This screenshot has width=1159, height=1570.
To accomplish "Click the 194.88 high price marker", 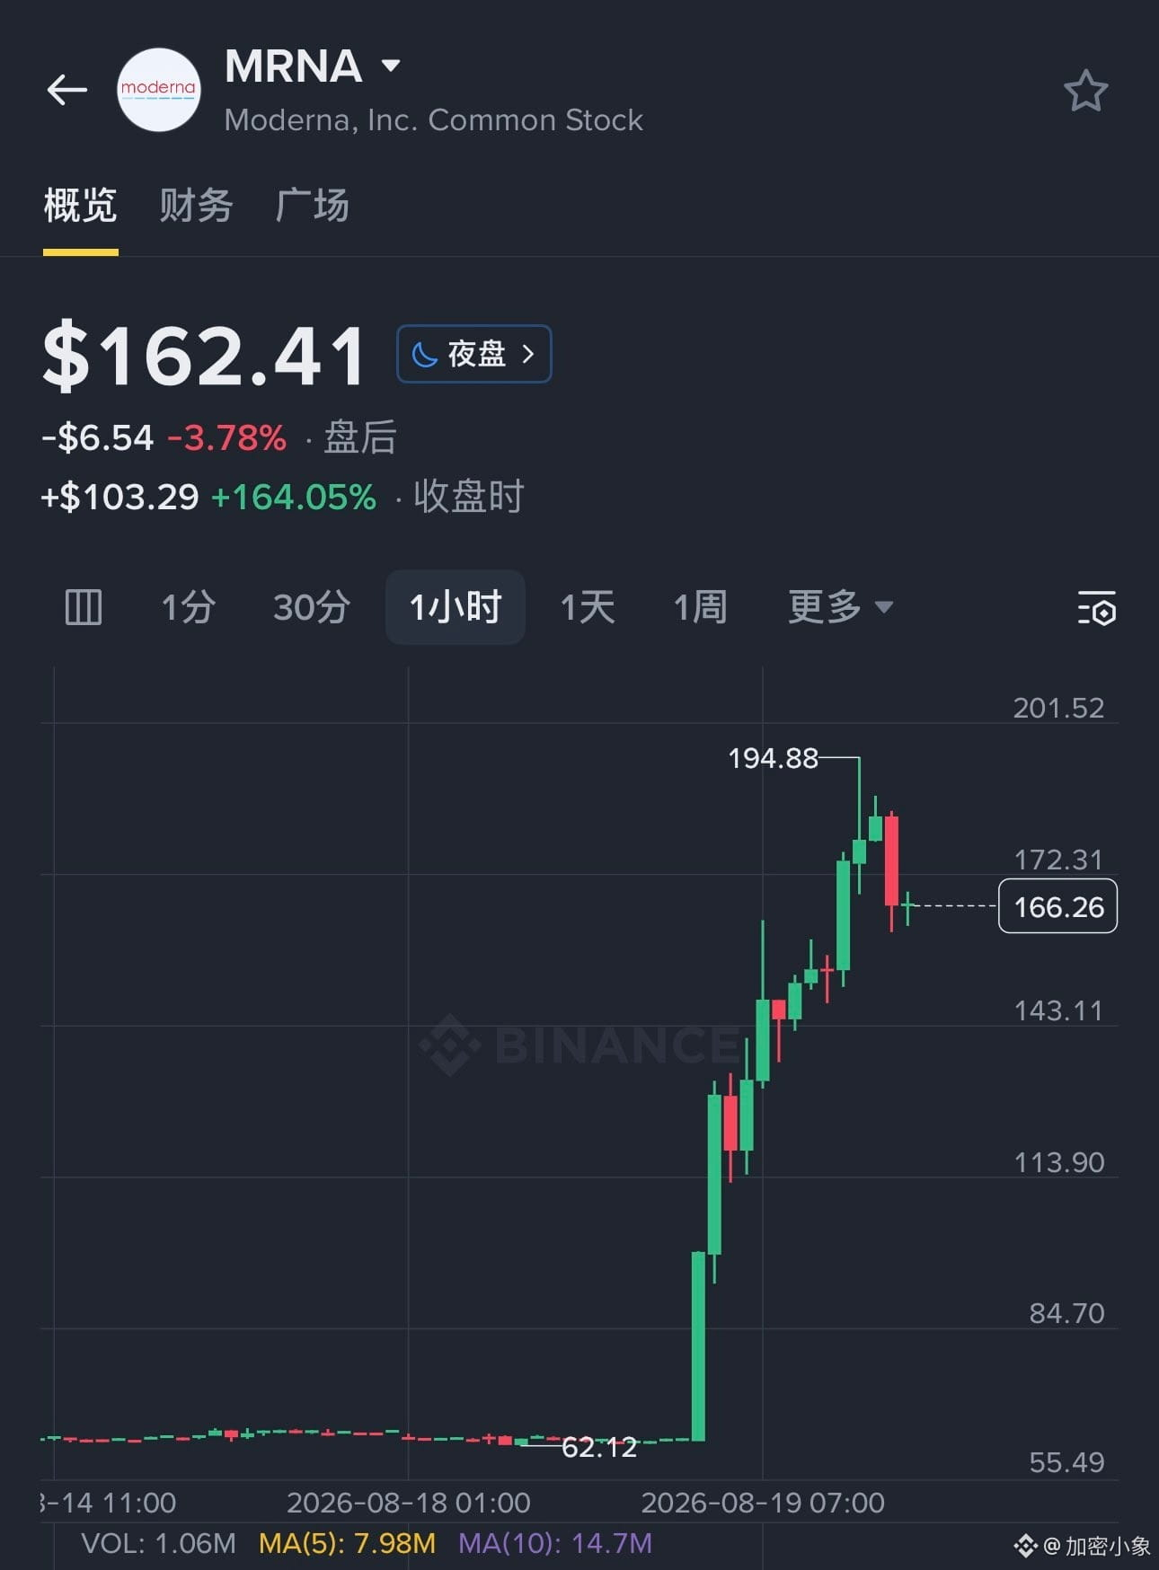I will click(773, 758).
